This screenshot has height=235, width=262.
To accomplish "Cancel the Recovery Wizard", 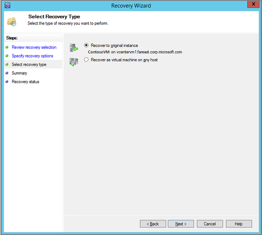I will tap(210, 224).
